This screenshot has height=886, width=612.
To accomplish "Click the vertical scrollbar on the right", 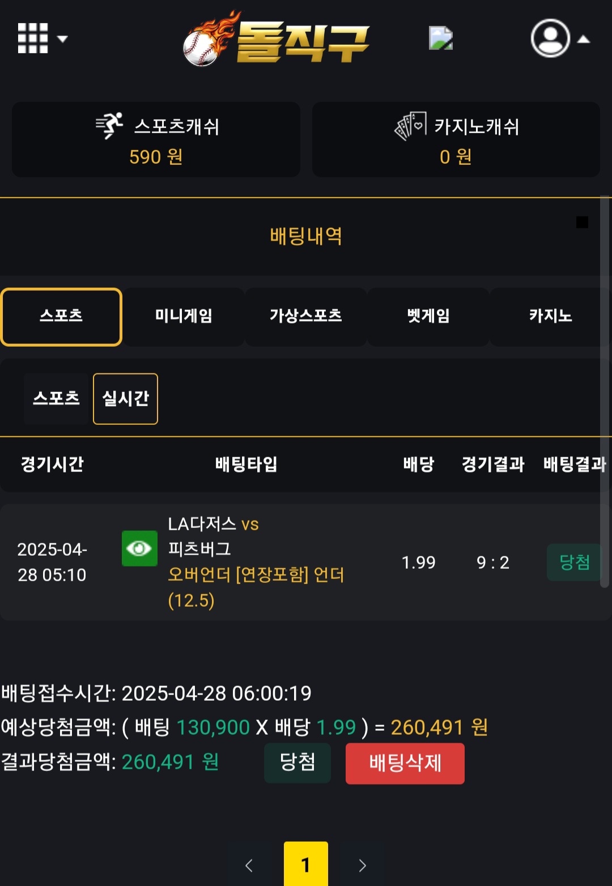I will click(605, 391).
